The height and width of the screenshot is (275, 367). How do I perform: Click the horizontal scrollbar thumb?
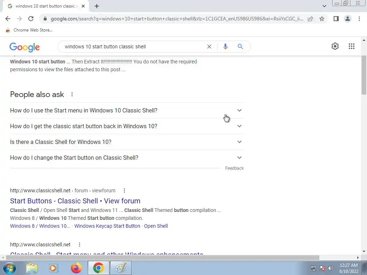pos(163,257)
